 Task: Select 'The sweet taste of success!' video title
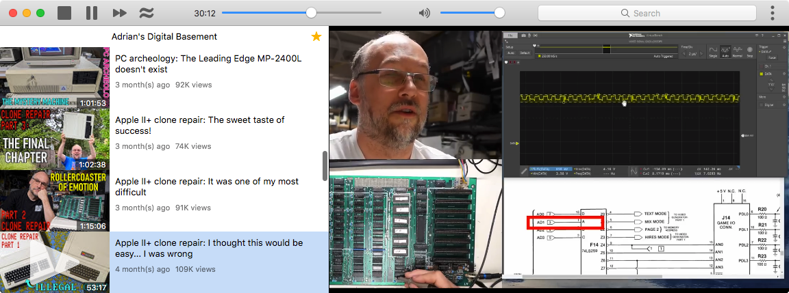pyautogui.click(x=200, y=126)
